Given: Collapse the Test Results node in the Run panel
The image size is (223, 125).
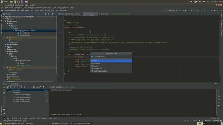Looking at the screenshot, I should pyautogui.click(x=7, y=90).
